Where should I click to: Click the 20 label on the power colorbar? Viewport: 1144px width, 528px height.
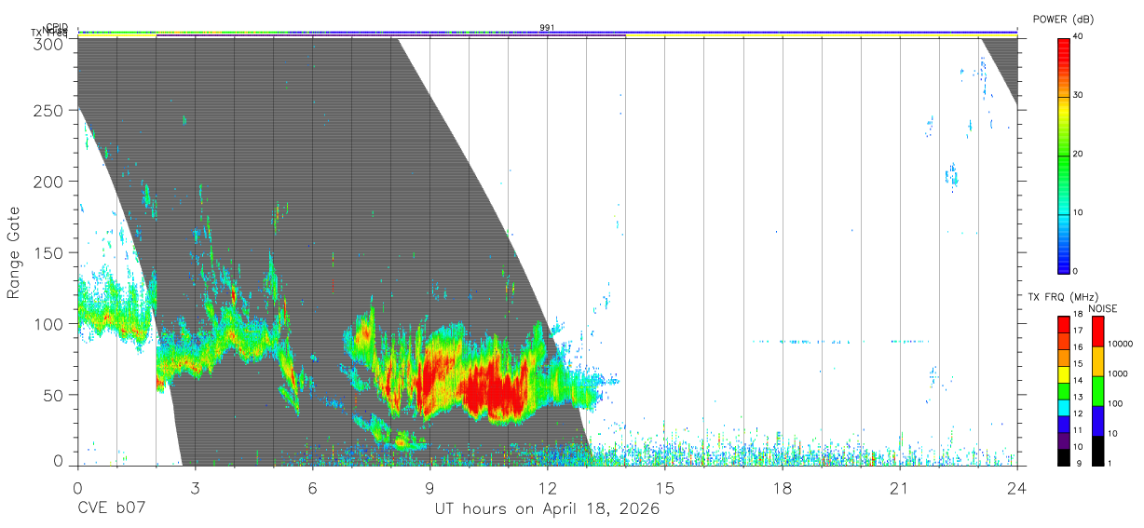click(1079, 154)
